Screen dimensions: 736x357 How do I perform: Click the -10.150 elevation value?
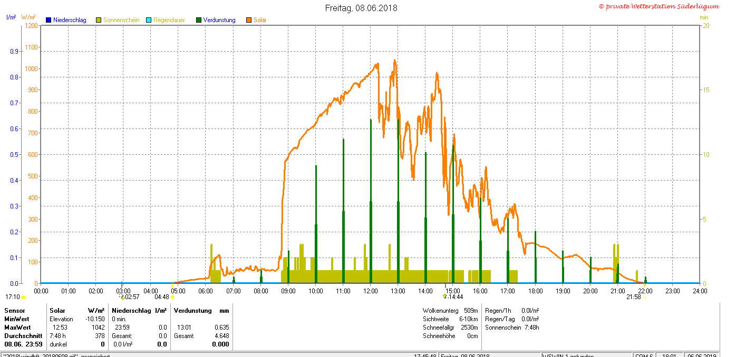95,319
